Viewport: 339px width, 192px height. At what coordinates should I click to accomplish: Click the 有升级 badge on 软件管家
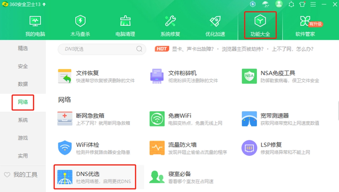click(x=315, y=24)
